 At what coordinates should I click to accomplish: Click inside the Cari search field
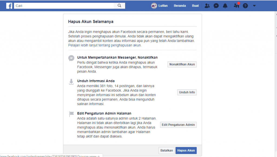[x=64, y=6]
